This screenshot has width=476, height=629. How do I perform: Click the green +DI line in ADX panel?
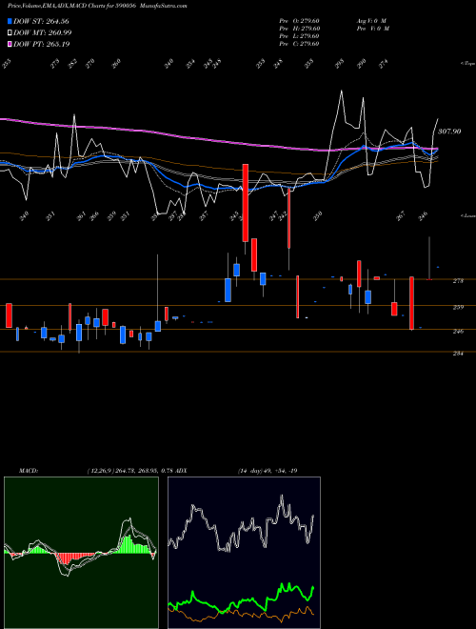tap(241, 597)
